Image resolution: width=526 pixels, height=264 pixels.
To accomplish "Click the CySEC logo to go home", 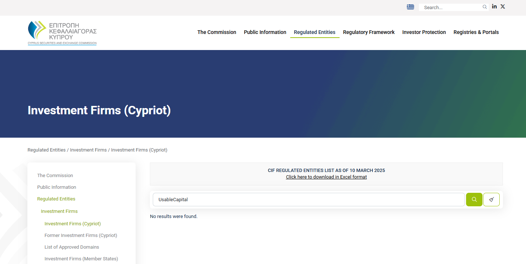I will 62,32.
